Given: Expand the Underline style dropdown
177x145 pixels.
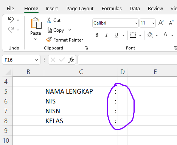Looking at the screenshot, I should pos(124,35).
